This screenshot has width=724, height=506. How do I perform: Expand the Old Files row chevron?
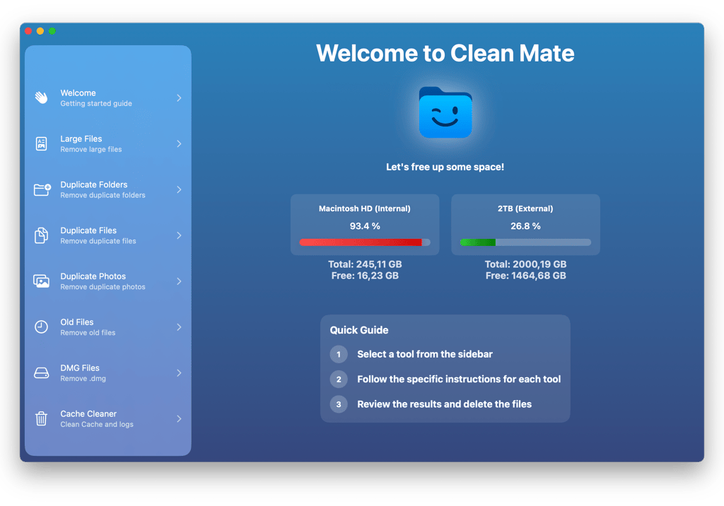179,327
